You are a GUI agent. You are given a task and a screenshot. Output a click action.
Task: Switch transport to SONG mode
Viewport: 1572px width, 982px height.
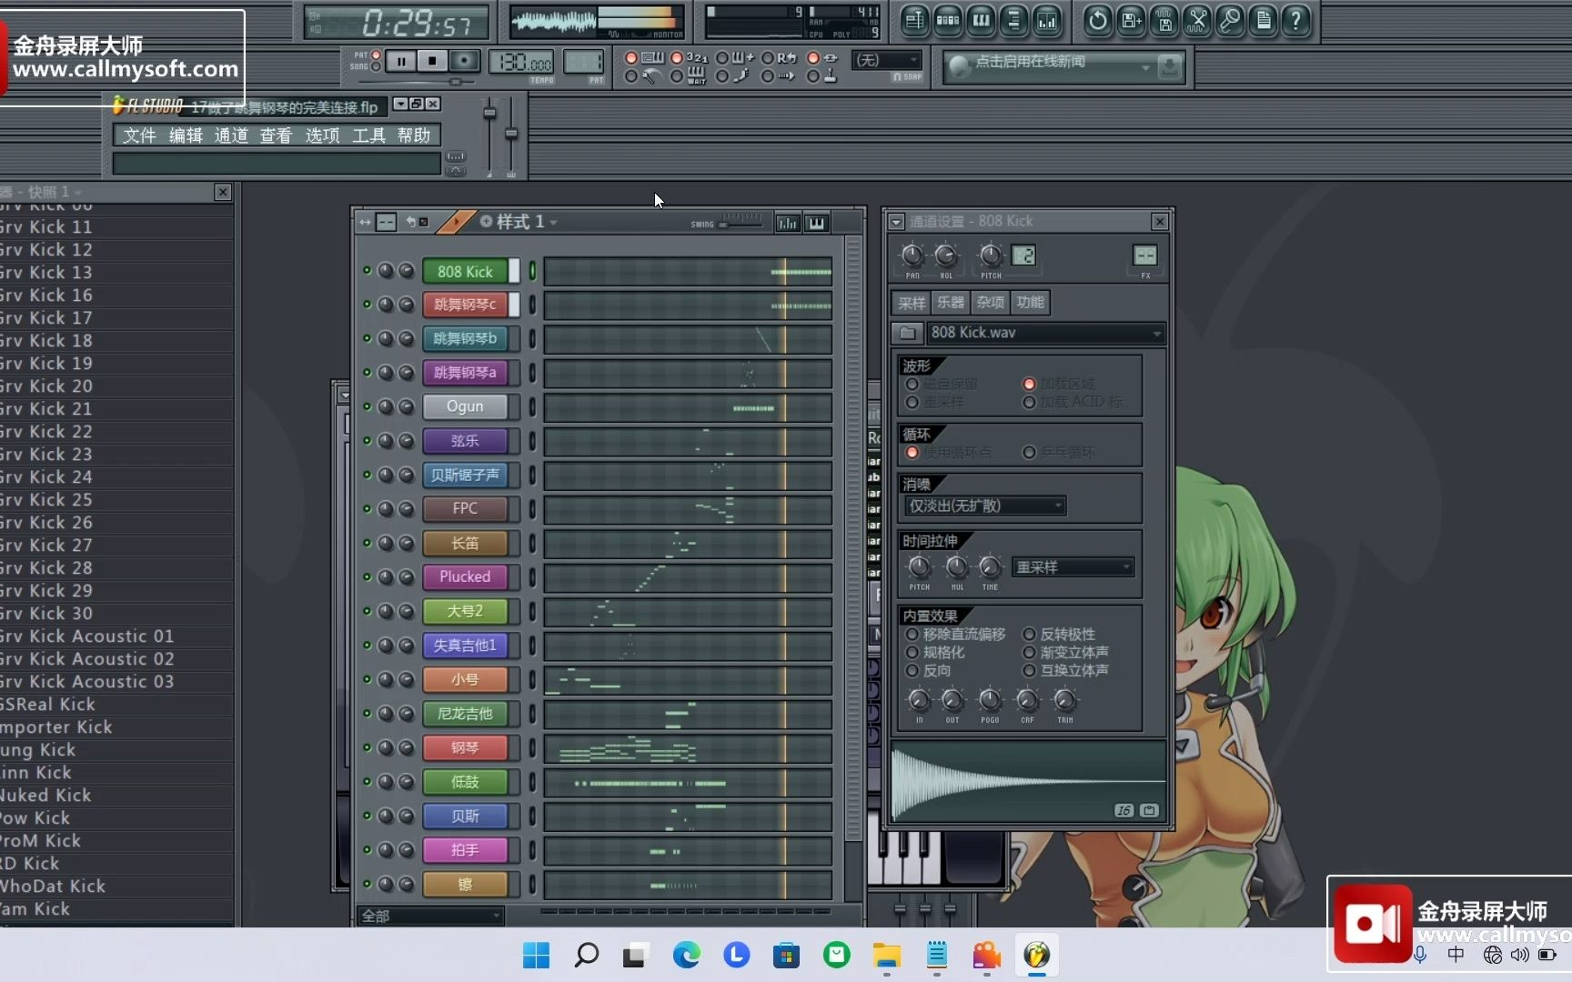tap(376, 66)
